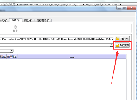Click the column header ending in 地址 left of 结束地址
137x100 pixels.
(3, 56)
